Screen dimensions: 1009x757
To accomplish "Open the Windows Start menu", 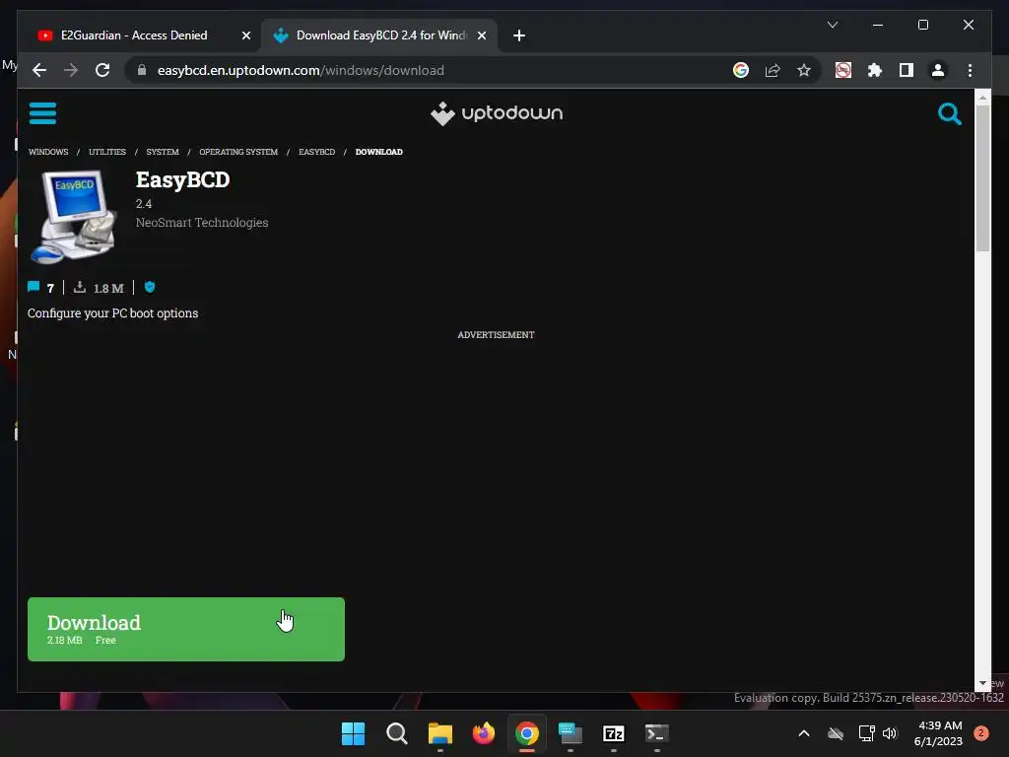I will tap(353, 733).
